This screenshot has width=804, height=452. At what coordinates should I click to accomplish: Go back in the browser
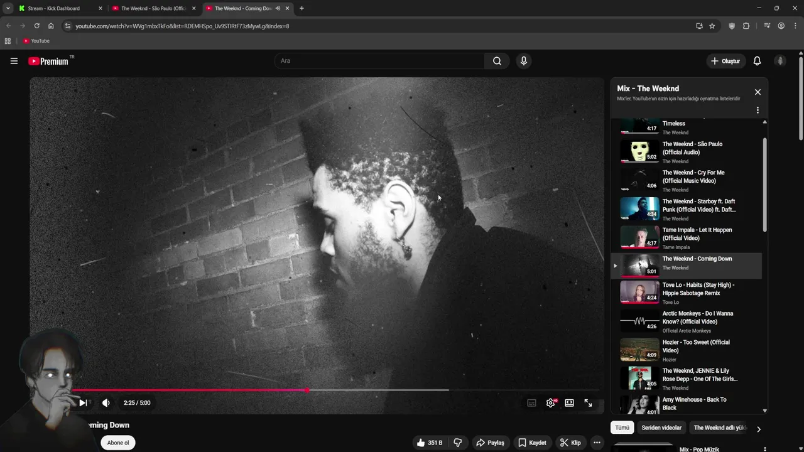8,26
